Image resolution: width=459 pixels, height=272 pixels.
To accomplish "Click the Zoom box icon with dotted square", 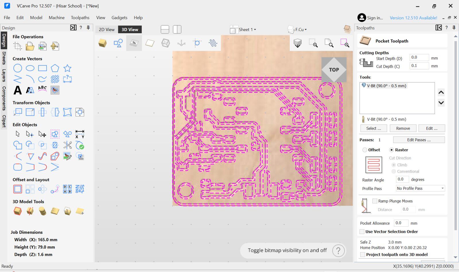I will [313, 43].
